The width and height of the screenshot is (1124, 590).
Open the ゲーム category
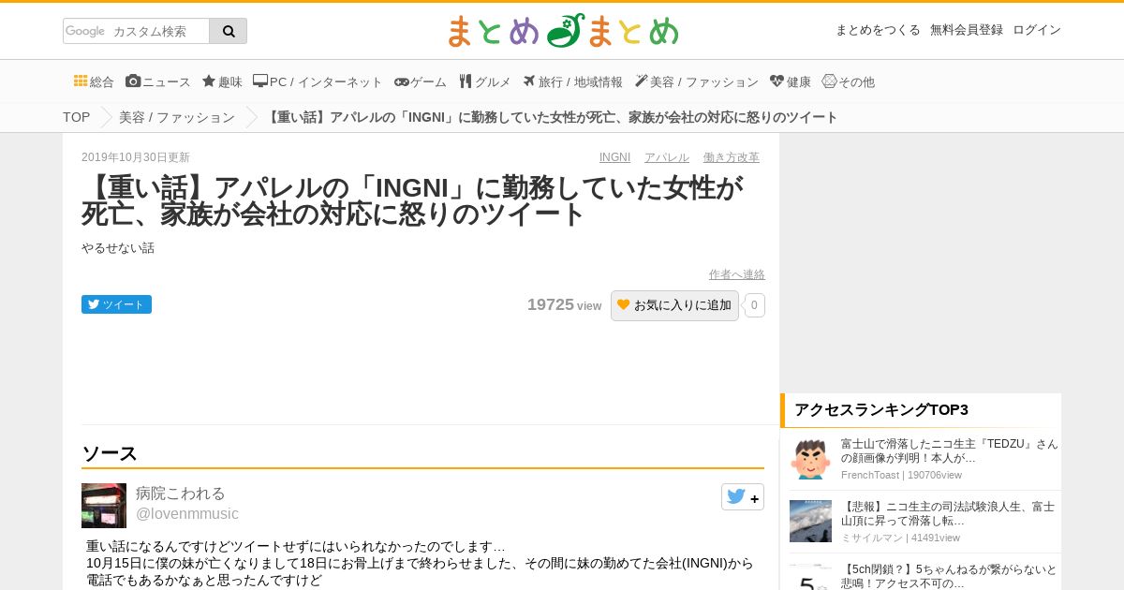coord(421,81)
